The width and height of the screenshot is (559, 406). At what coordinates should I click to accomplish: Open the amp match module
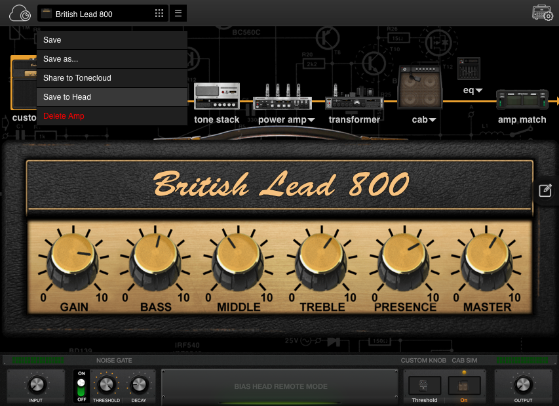[x=522, y=100]
